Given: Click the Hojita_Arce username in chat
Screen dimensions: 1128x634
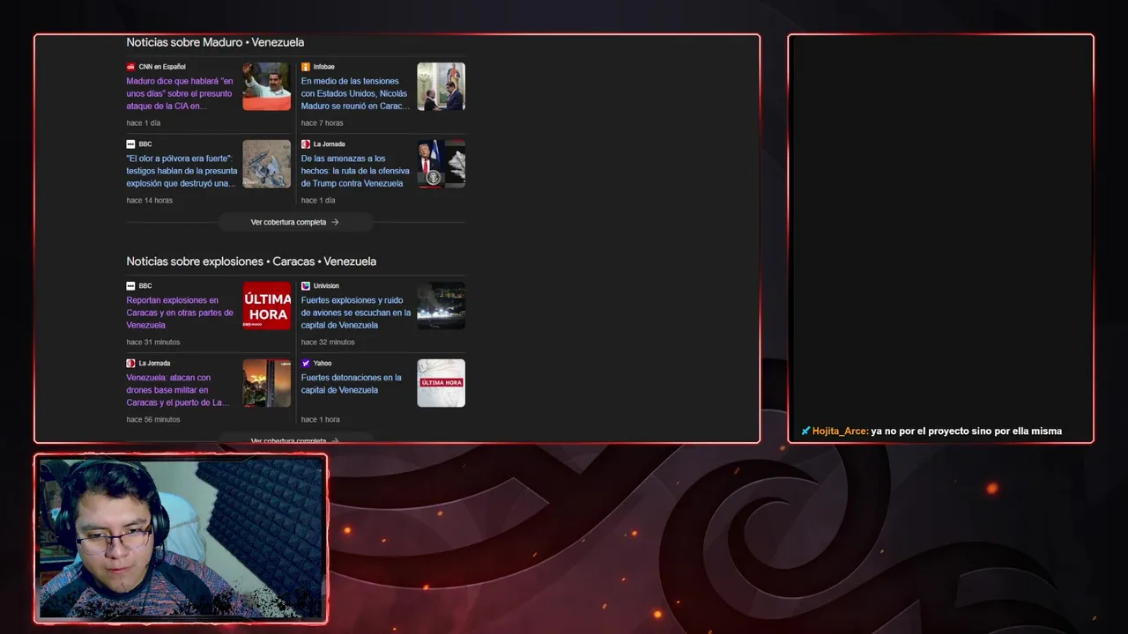Looking at the screenshot, I should tap(840, 431).
